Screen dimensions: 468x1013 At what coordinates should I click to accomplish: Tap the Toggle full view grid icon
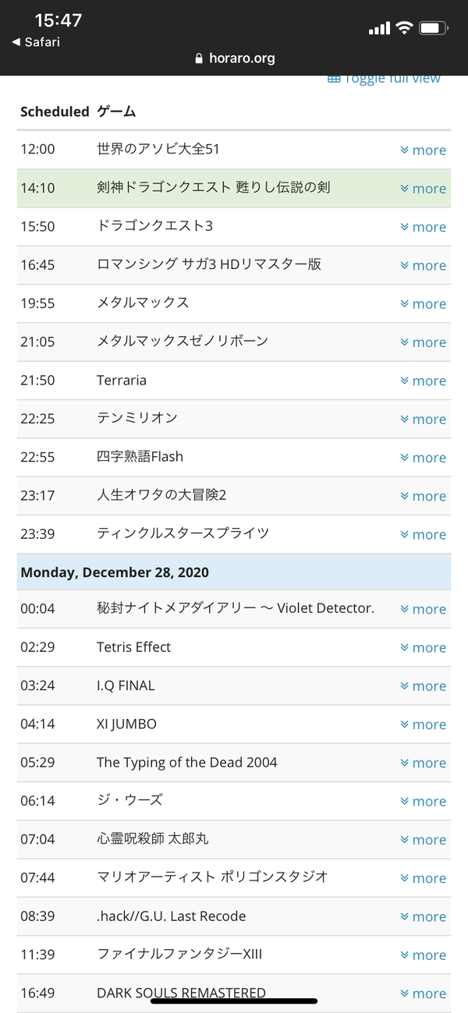pos(334,78)
